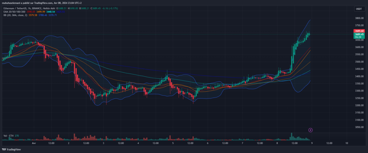The height and width of the screenshot is (153, 368).
Task: Click the purple lightning event icon
Action: coord(310,129)
